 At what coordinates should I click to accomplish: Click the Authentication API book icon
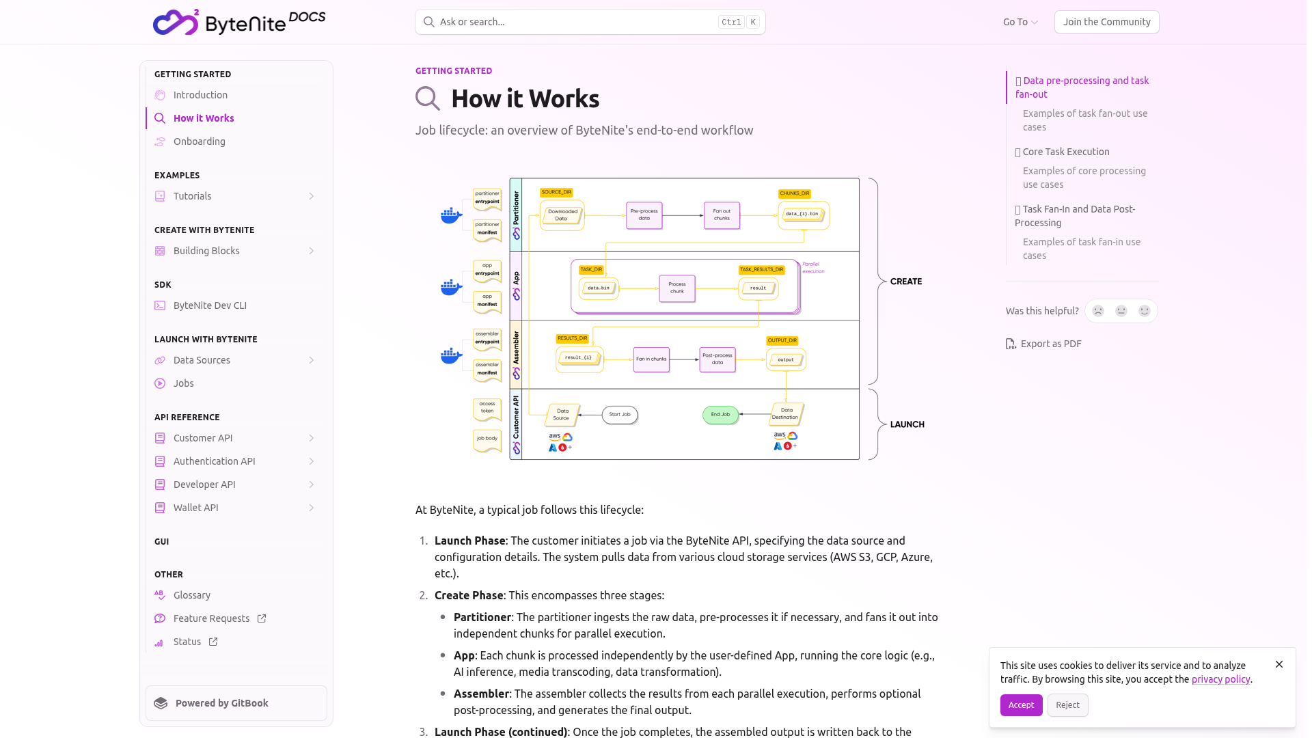pos(160,461)
